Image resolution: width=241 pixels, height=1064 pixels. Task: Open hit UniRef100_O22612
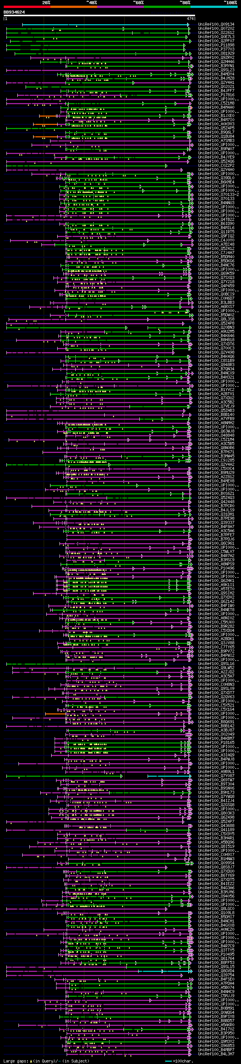tap(216, 32)
